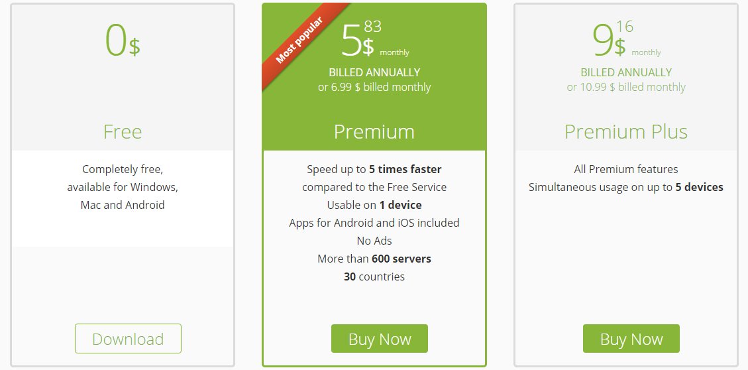Select the Premium plan heading
This screenshot has width=748, height=370.
(374, 131)
